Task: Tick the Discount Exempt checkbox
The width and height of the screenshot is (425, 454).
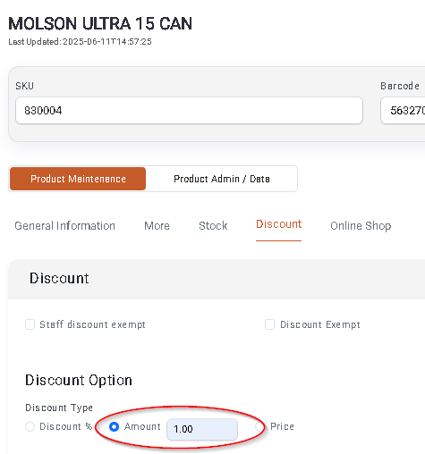Action: (269, 324)
